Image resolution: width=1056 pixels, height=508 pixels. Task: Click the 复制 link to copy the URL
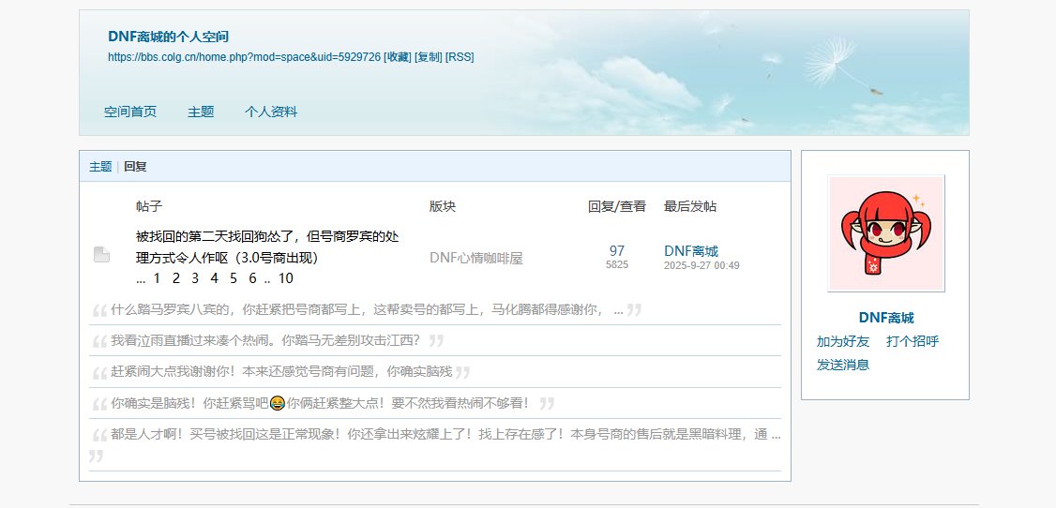(429, 57)
